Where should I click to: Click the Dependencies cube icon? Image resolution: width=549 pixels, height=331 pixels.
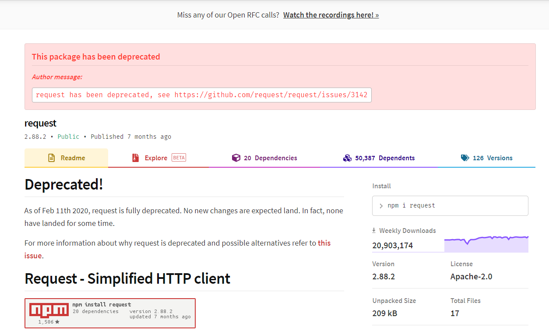236,158
